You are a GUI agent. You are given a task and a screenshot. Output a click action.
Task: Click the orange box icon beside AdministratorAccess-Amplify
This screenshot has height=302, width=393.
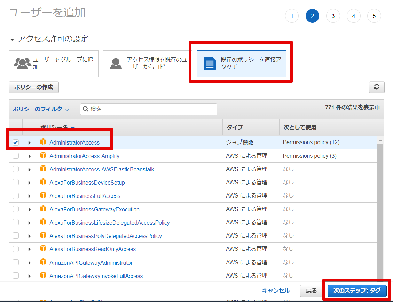click(x=43, y=155)
